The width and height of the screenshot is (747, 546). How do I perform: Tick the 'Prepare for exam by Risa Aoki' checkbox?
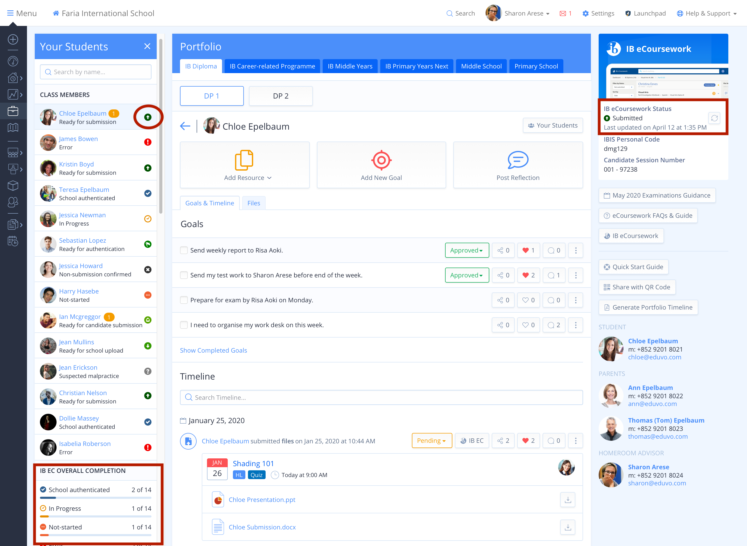pyautogui.click(x=184, y=300)
